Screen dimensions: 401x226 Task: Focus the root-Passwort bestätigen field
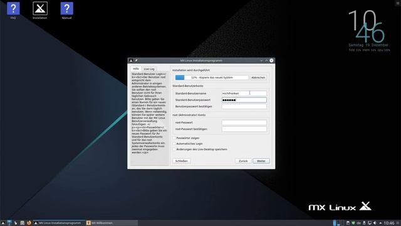(x=244, y=129)
